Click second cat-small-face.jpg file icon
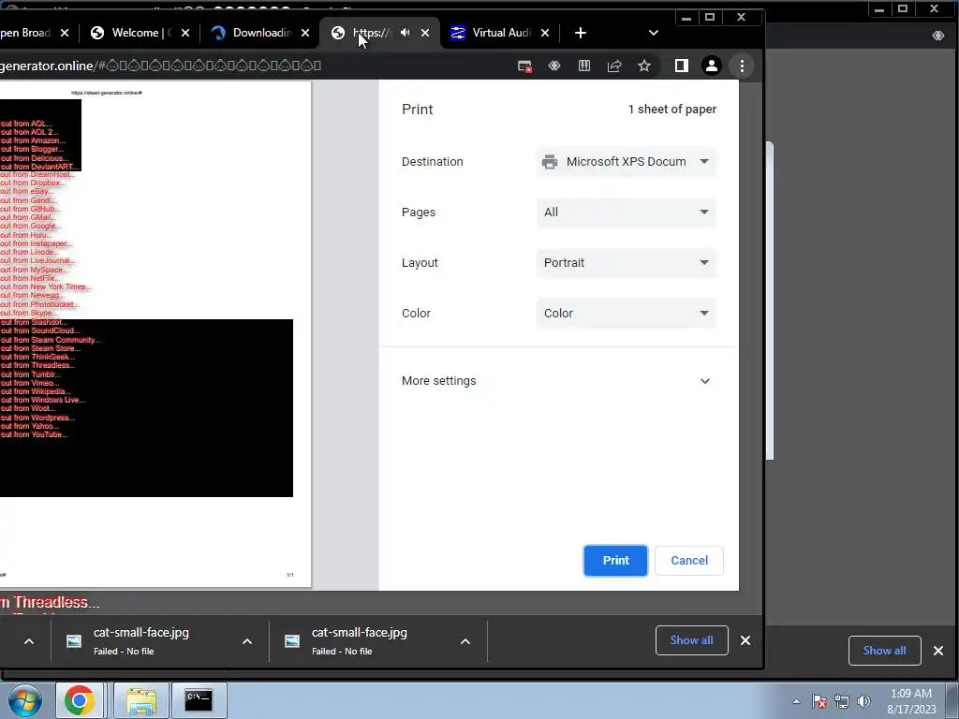Viewport: 959px width, 719px height. [292, 640]
